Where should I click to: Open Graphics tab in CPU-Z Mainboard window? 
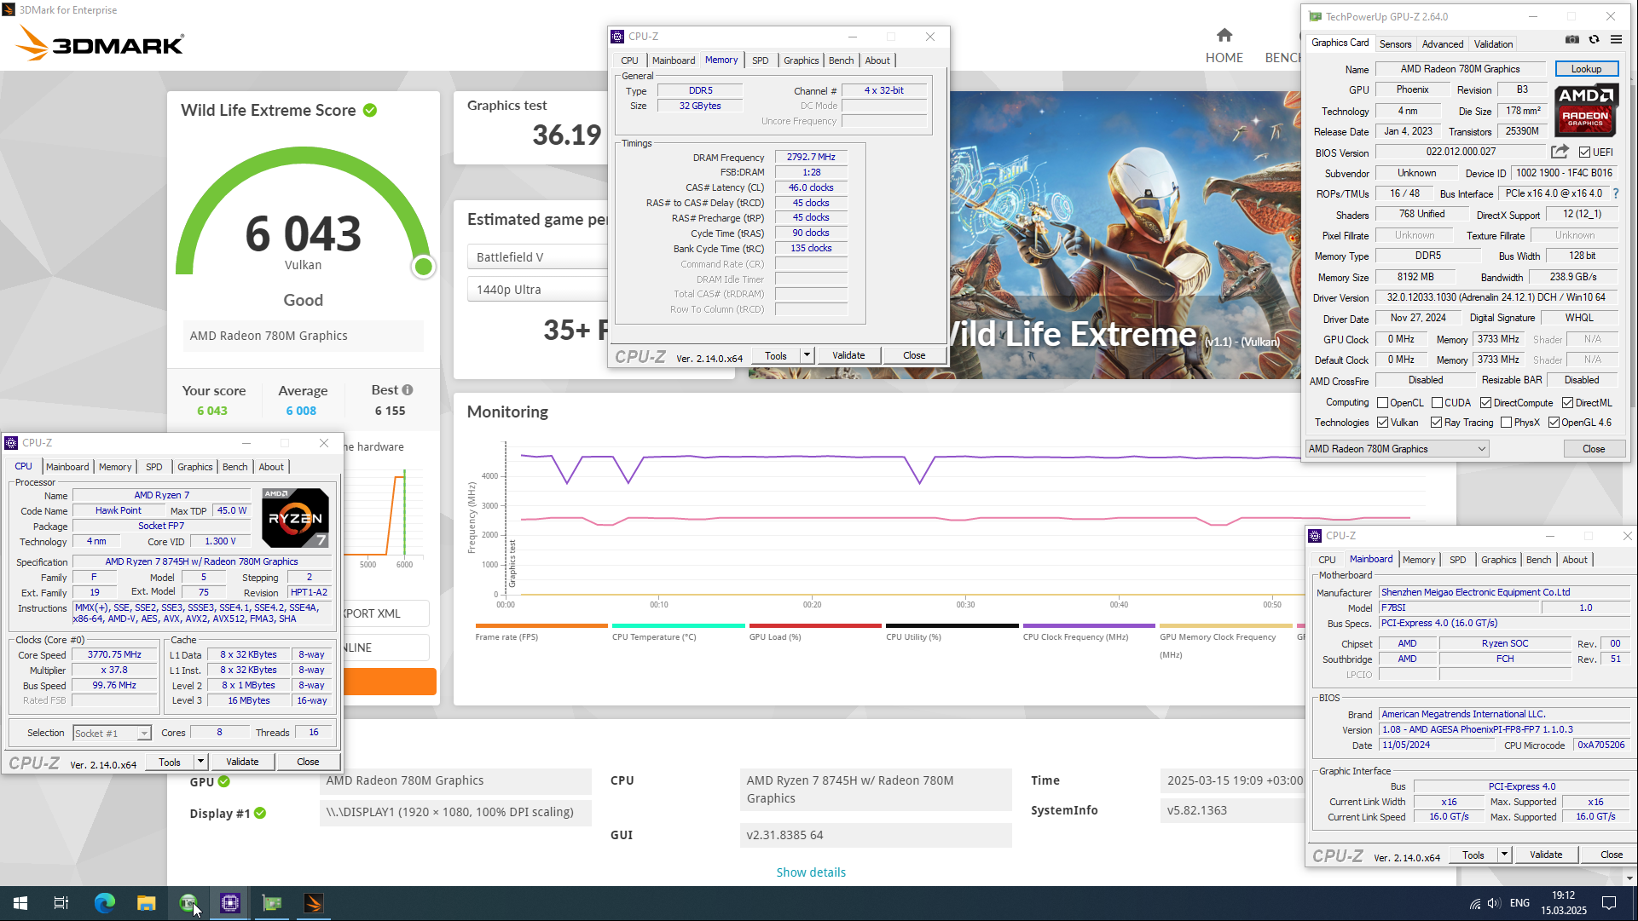[1498, 560]
